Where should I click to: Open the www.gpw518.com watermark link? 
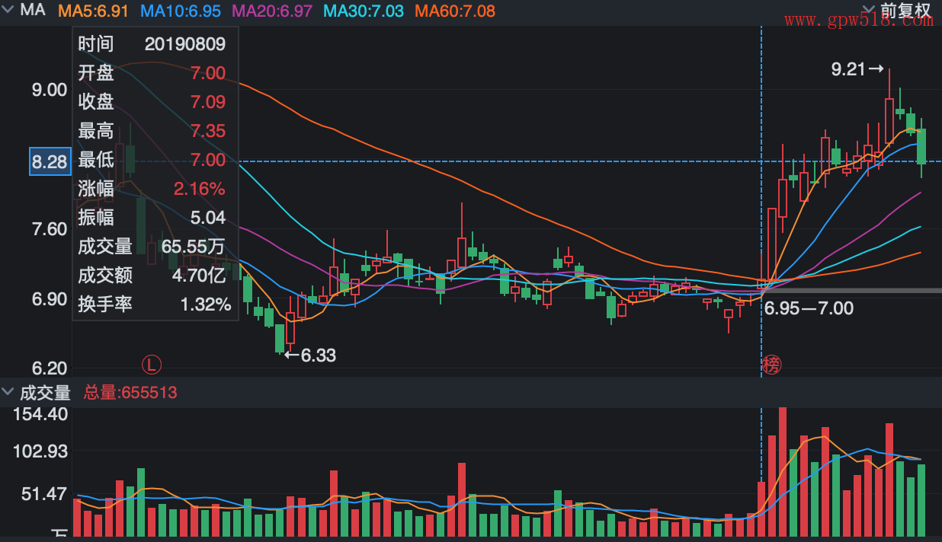pyautogui.click(x=858, y=21)
